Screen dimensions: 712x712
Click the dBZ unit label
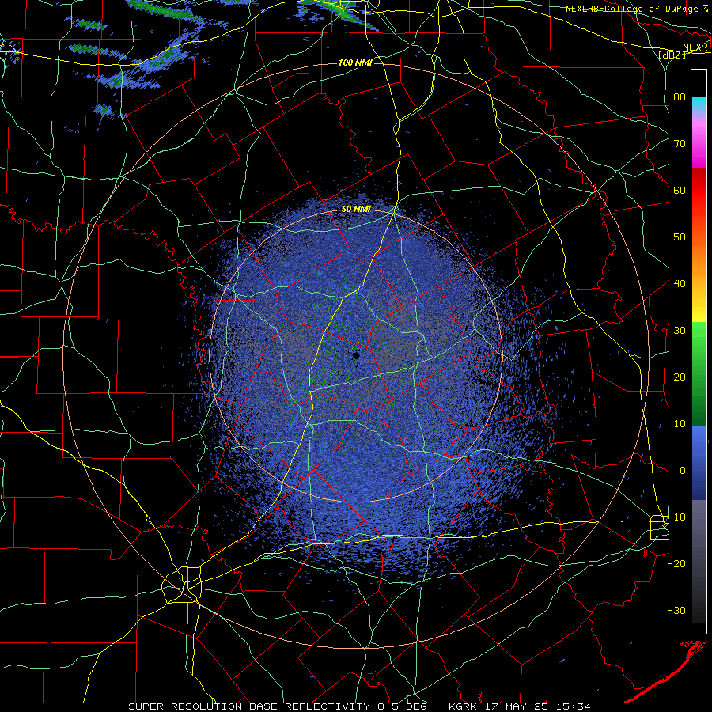coord(672,55)
